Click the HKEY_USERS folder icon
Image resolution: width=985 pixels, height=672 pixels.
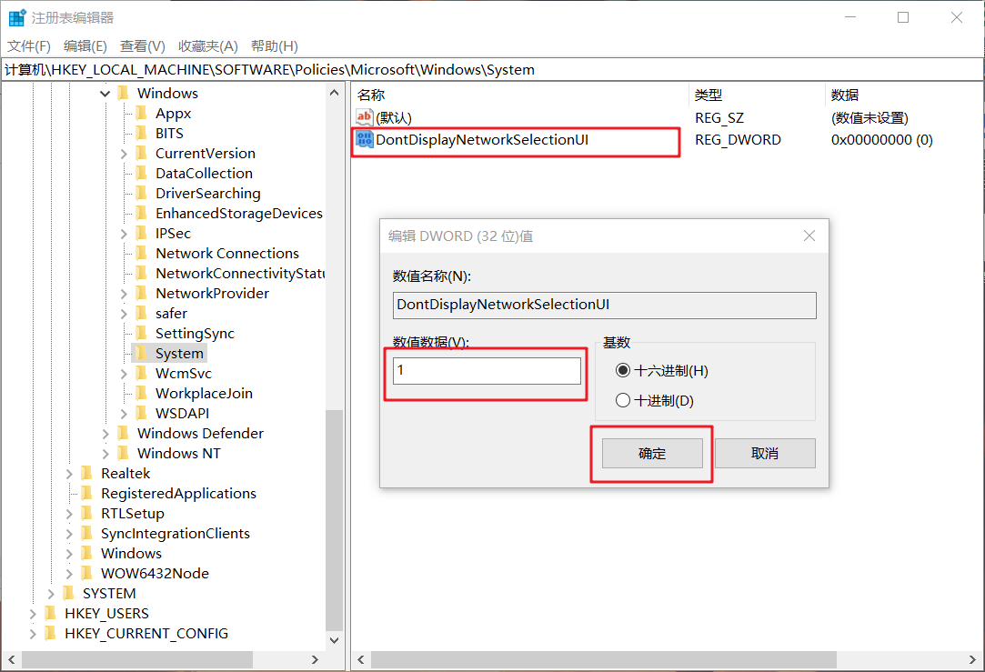(50, 614)
